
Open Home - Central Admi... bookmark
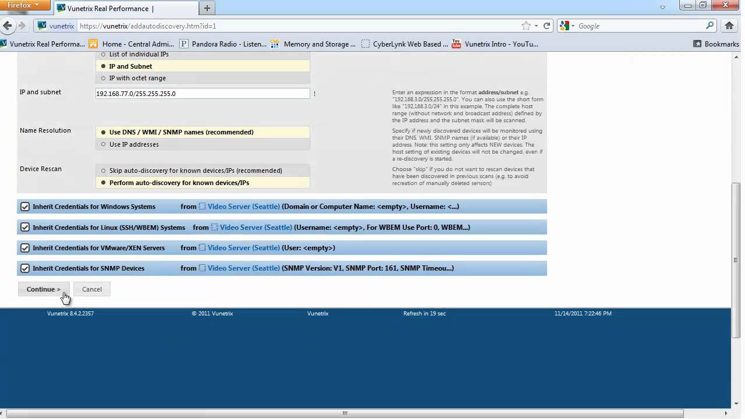coord(132,44)
